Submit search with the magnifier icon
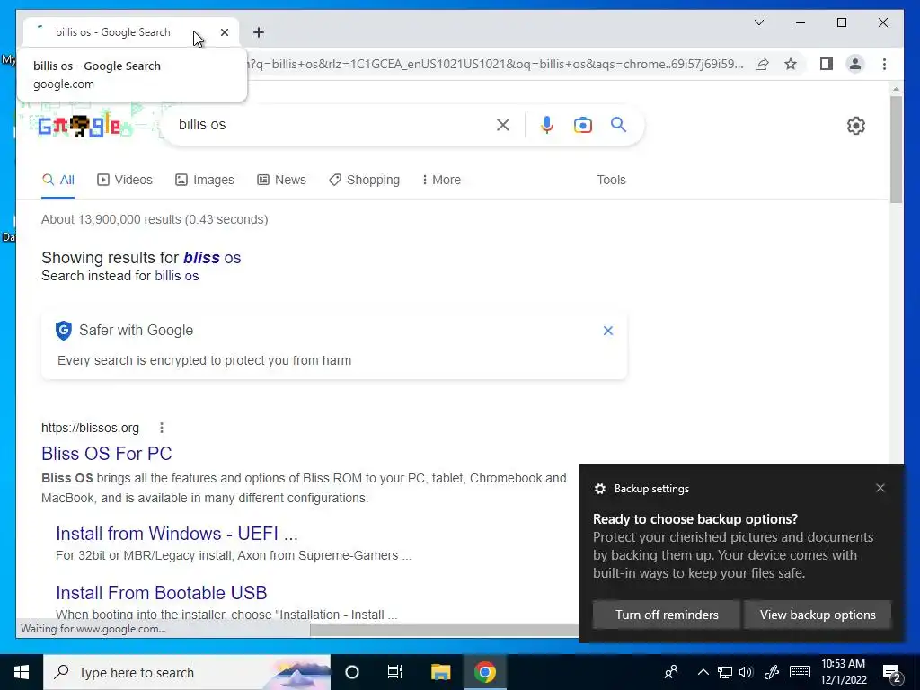 click(618, 124)
